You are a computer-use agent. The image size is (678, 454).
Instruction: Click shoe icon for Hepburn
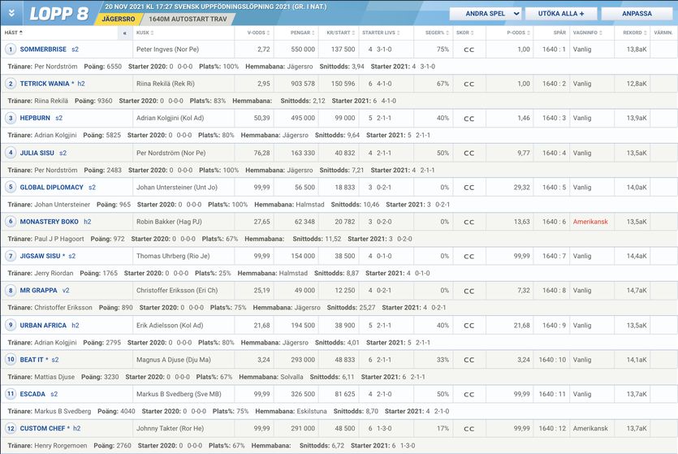(x=469, y=119)
